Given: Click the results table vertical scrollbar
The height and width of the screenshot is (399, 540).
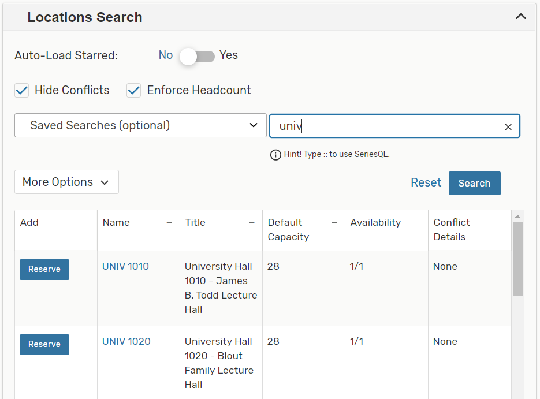Looking at the screenshot, I should click(517, 259).
